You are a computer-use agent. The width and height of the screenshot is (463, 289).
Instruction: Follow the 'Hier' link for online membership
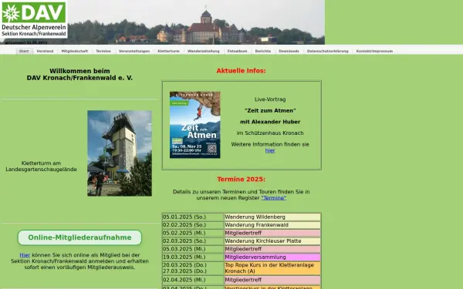coord(25,255)
